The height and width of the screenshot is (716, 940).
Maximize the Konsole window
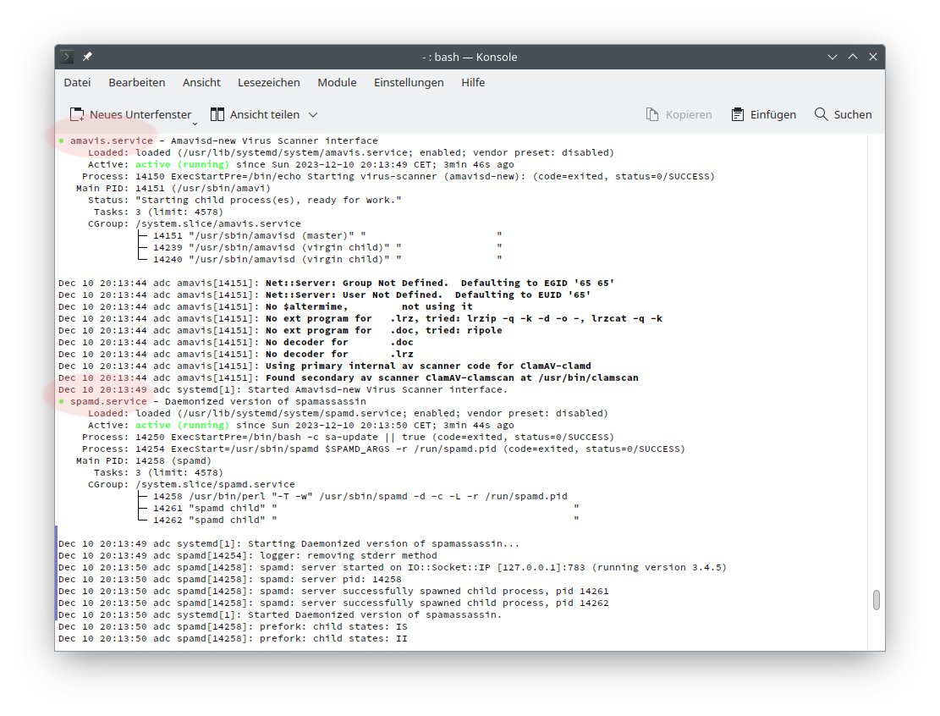tap(853, 57)
